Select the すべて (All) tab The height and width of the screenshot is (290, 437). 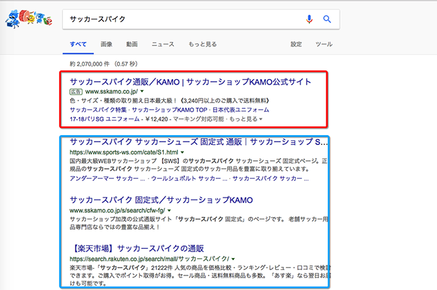point(78,45)
